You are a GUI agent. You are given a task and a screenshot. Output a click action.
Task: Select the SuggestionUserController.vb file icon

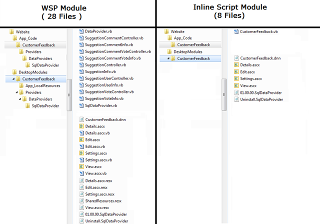click(x=81, y=78)
